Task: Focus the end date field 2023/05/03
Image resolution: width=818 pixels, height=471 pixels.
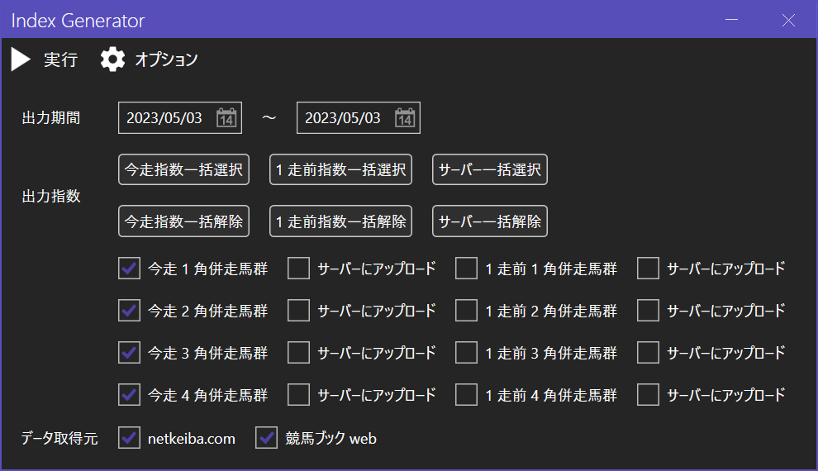Action: point(359,118)
